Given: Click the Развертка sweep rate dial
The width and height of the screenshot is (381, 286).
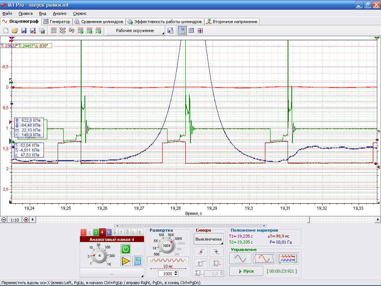Looking at the screenshot, I should [167, 246].
